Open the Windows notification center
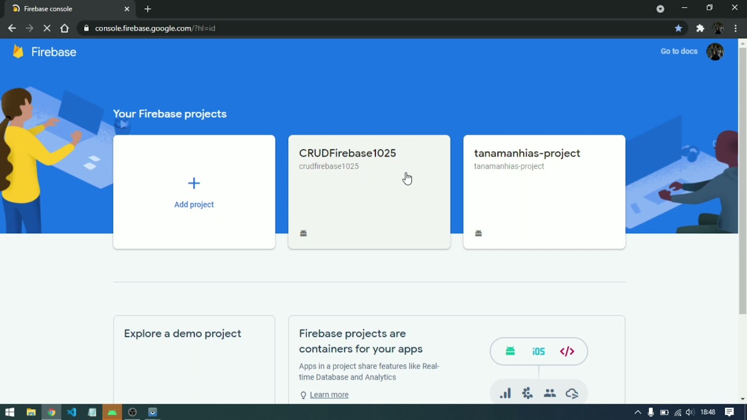The image size is (747, 420). point(729,412)
